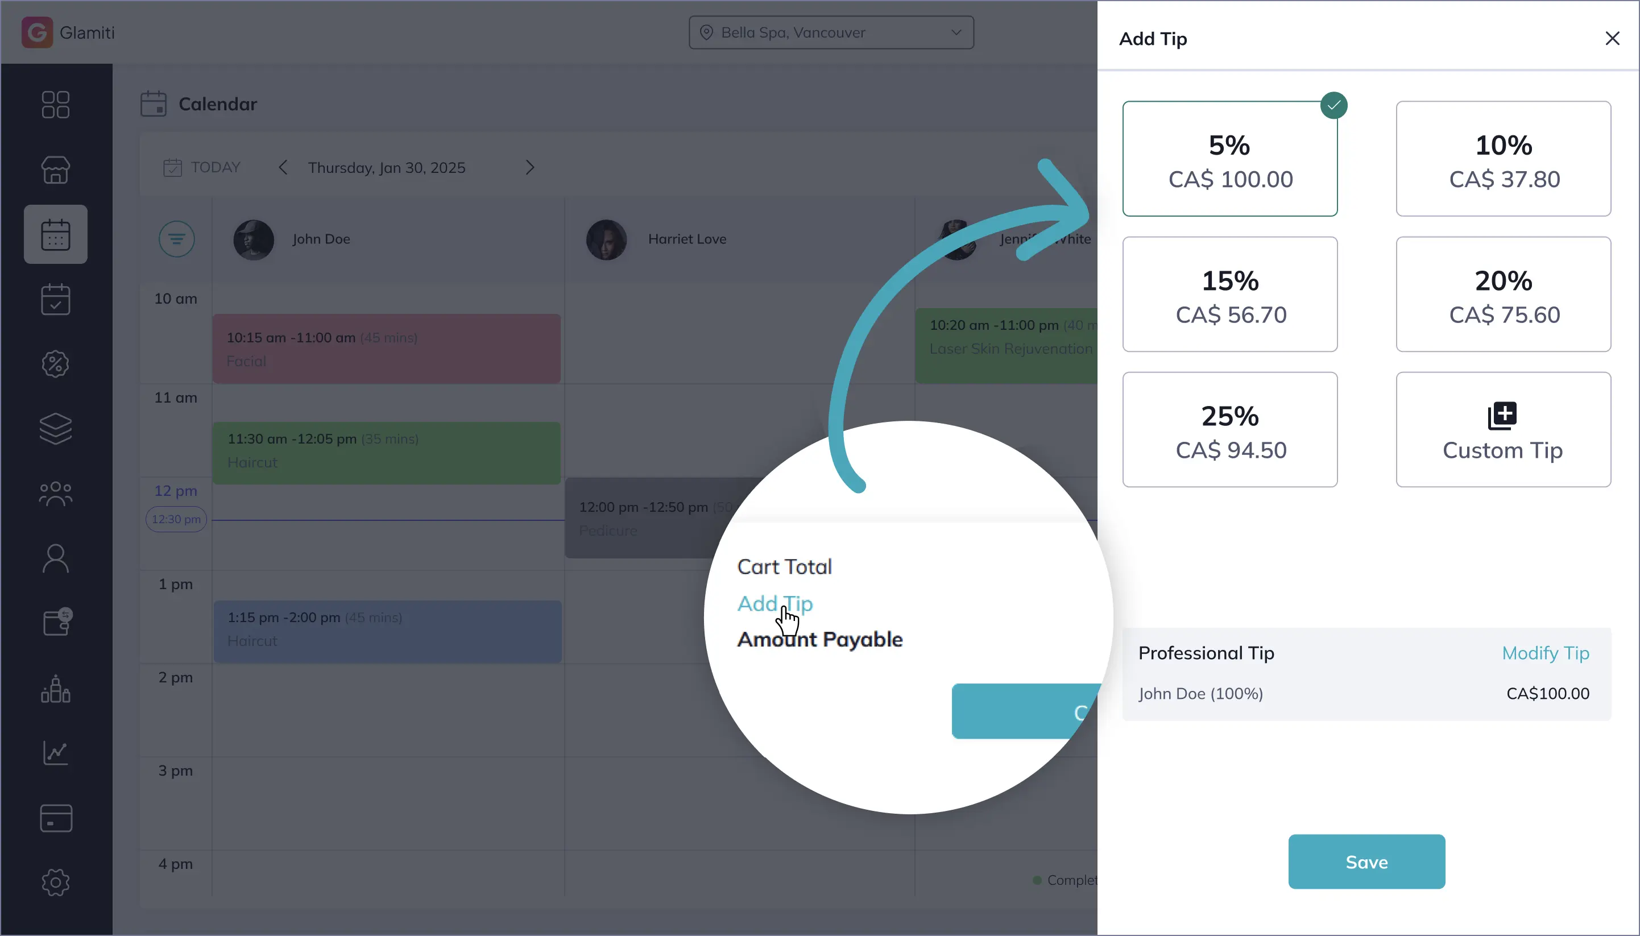Click the Modify Tip link
1640x936 pixels.
tap(1545, 653)
